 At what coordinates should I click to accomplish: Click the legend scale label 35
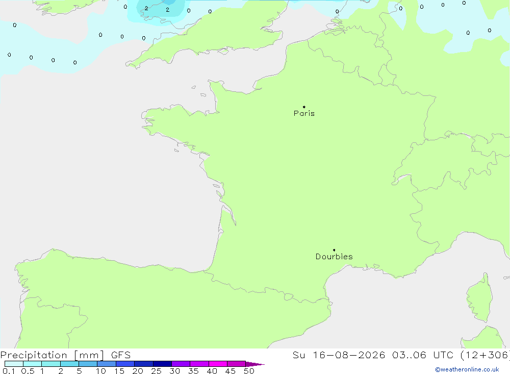193,371
